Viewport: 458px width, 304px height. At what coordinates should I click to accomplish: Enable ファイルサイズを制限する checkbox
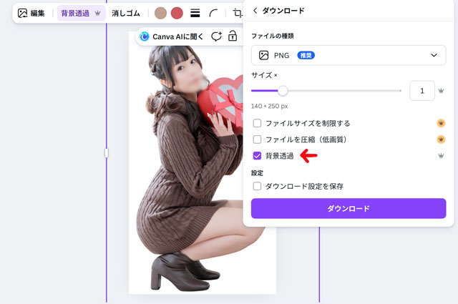click(258, 123)
